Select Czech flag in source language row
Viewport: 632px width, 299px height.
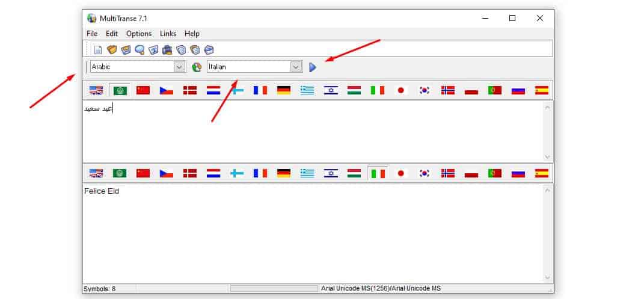point(167,90)
